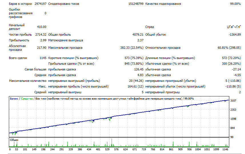Click the 'Баланс' legend label in chart

click(x=14, y=99)
